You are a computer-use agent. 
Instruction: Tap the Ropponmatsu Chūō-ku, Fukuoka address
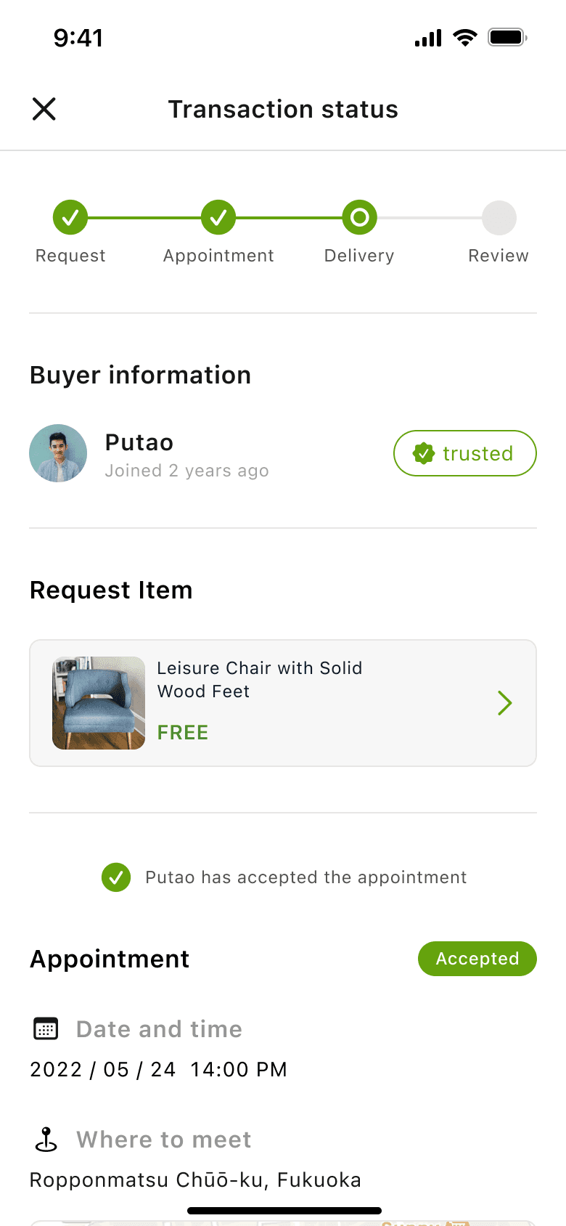[196, 1180]
